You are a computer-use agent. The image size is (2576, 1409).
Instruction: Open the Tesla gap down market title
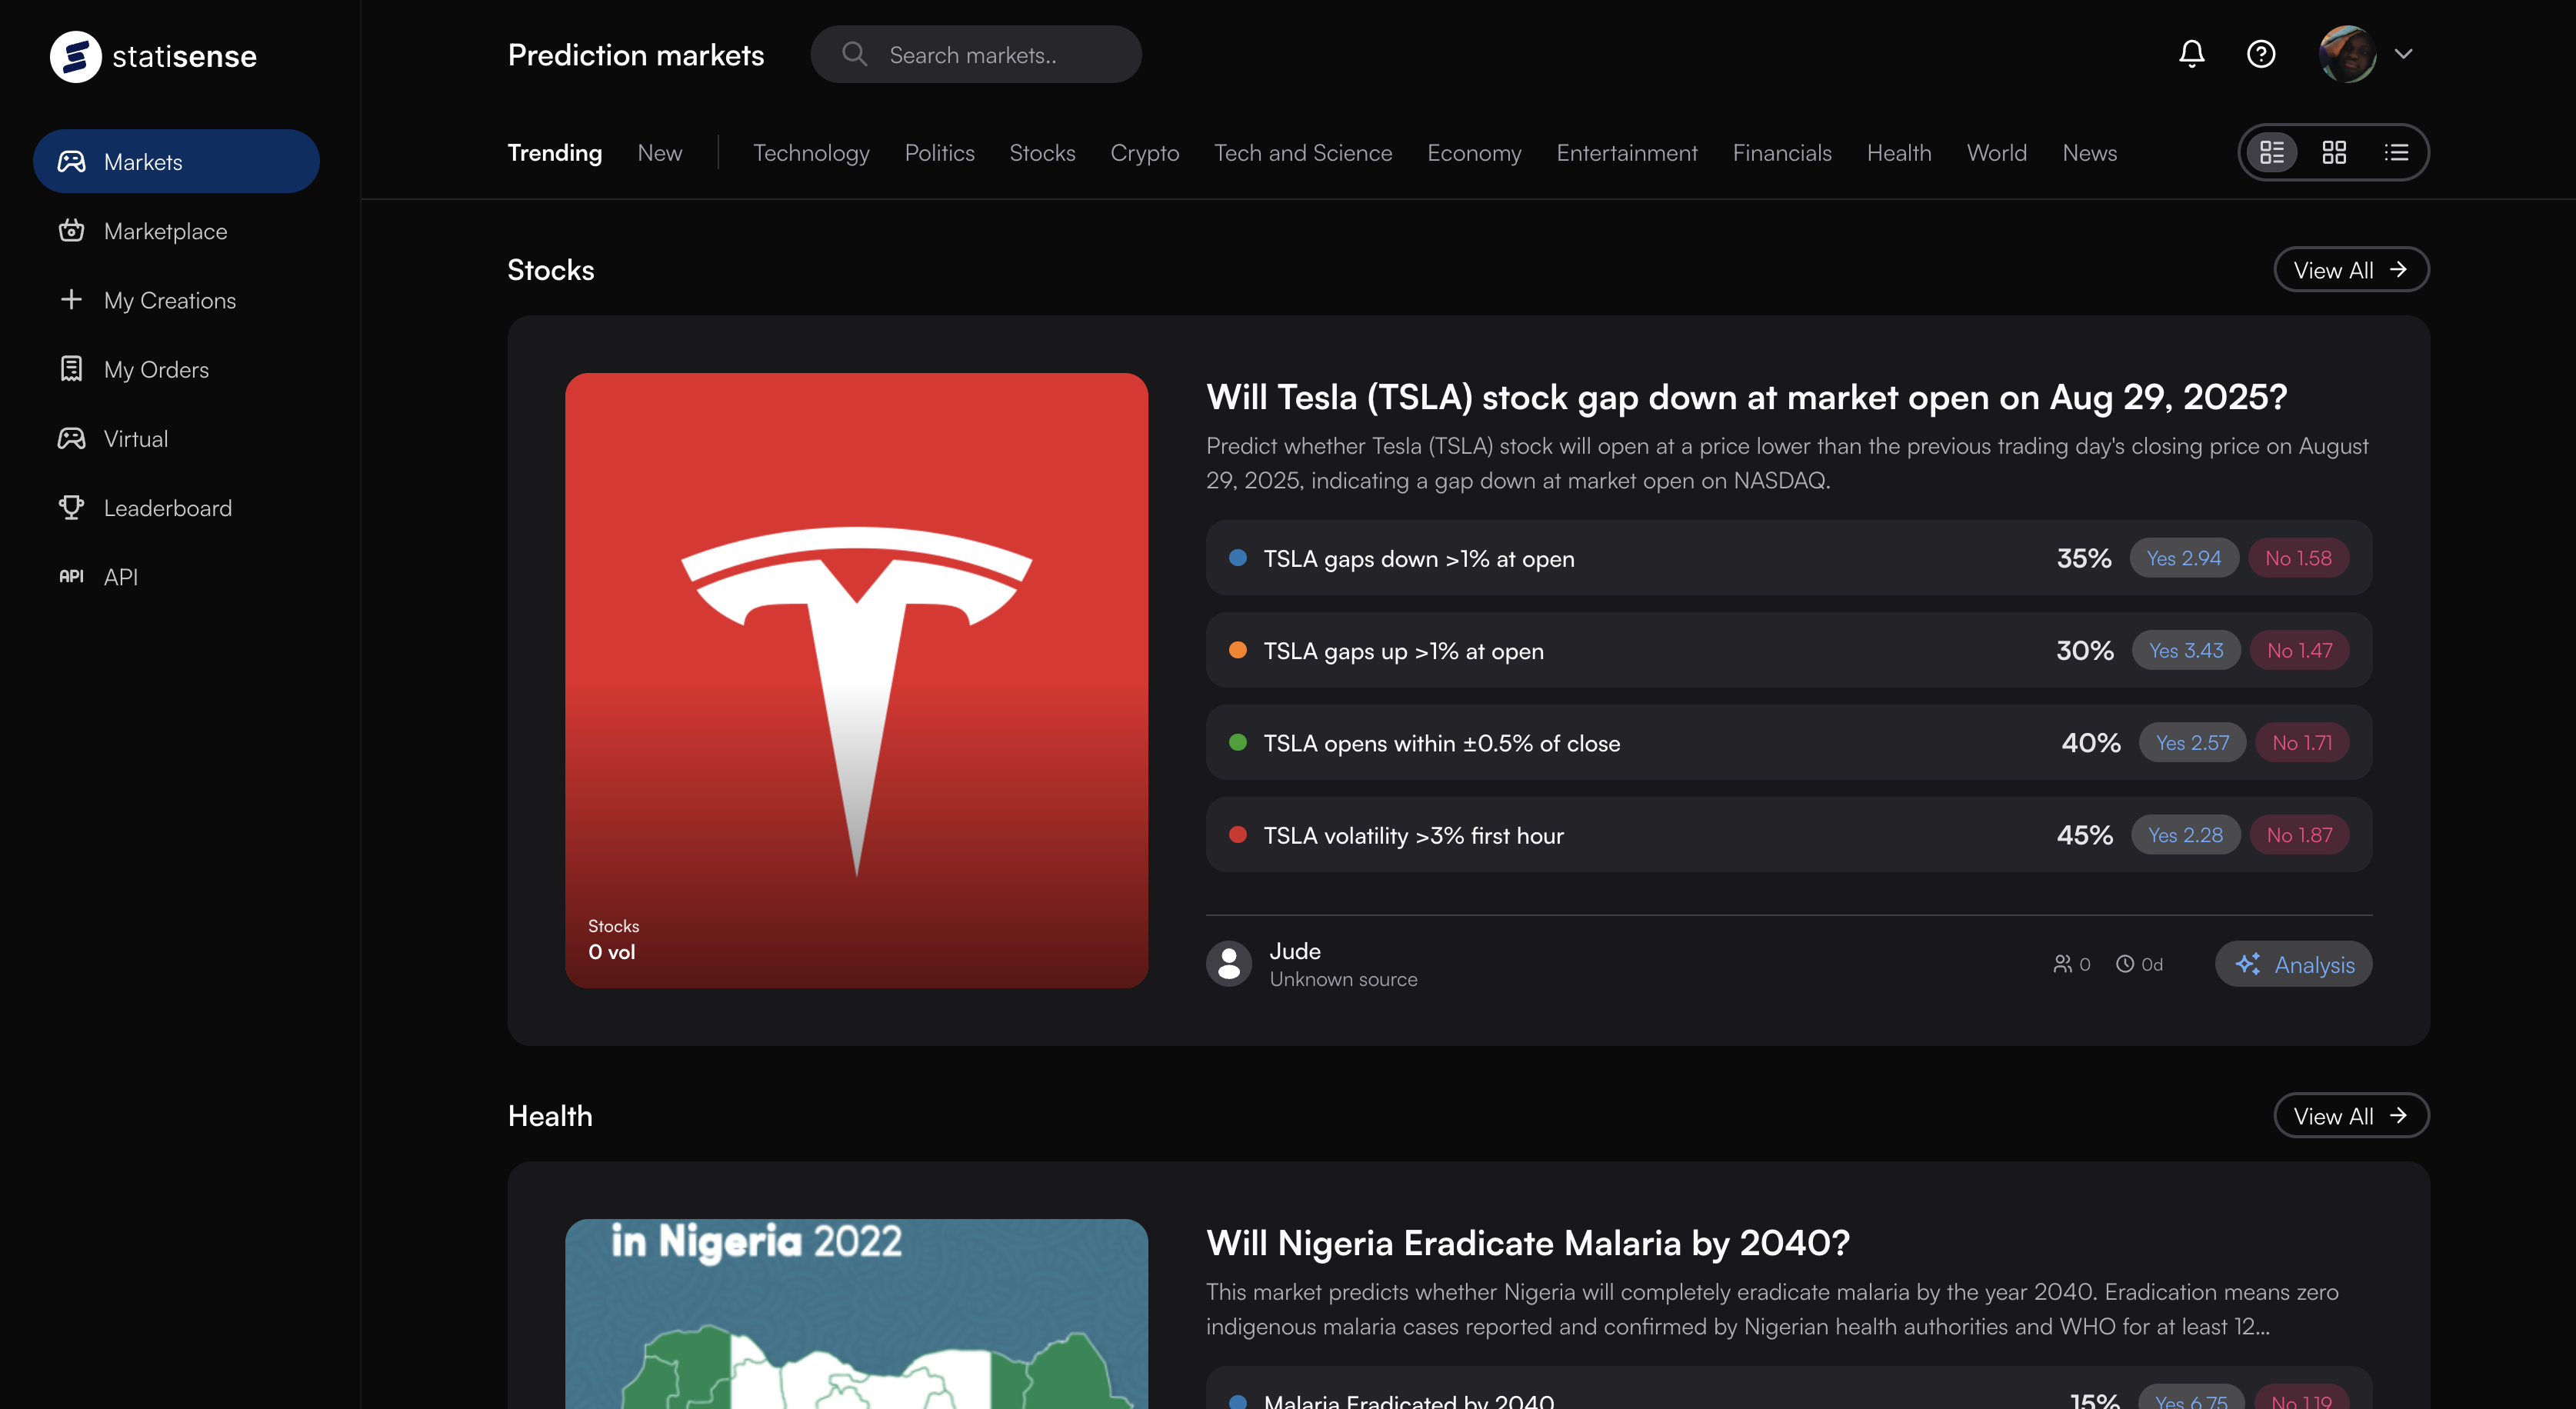(1746, 397)
